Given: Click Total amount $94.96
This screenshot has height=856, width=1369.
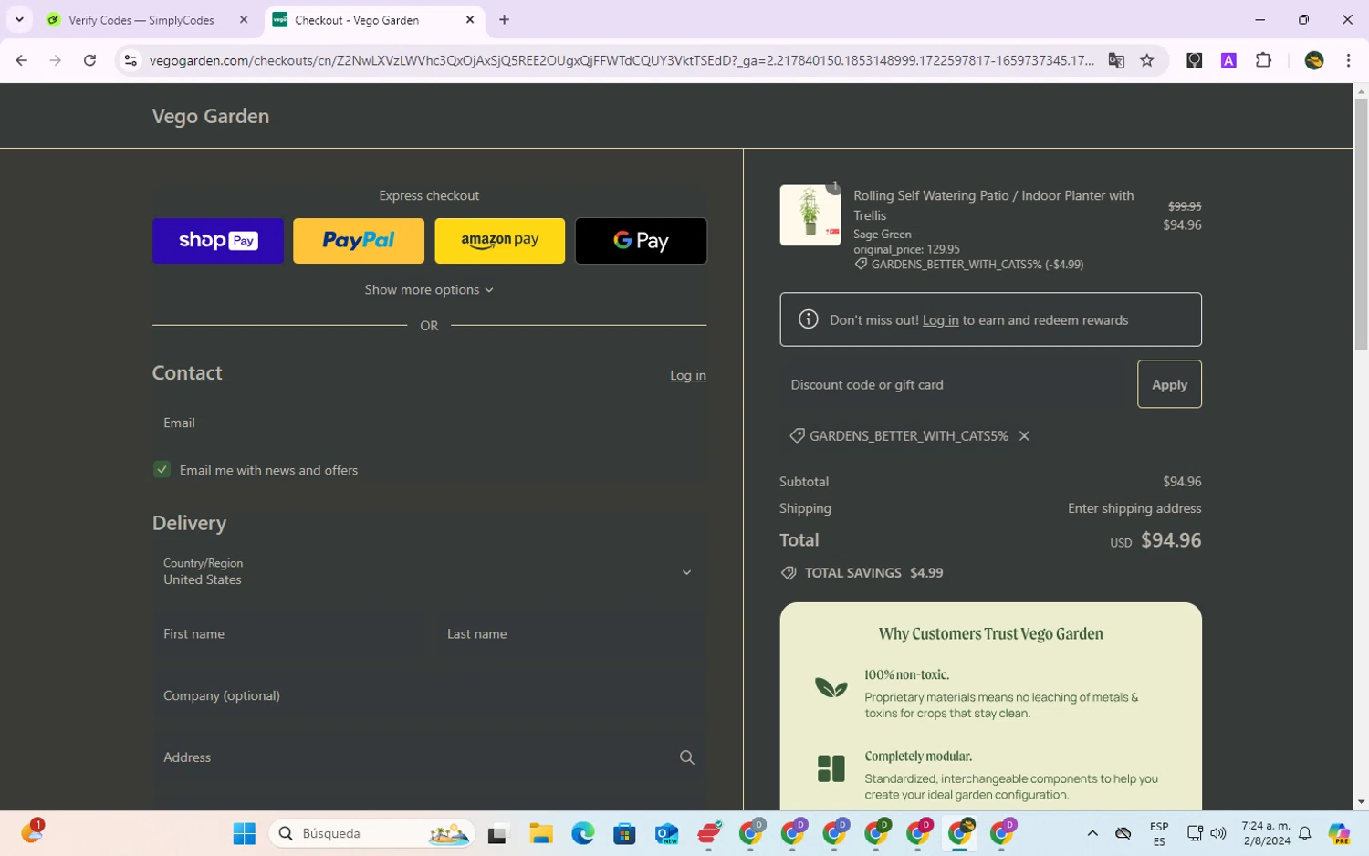Looking at the screenshot, I should [1171, 540].
